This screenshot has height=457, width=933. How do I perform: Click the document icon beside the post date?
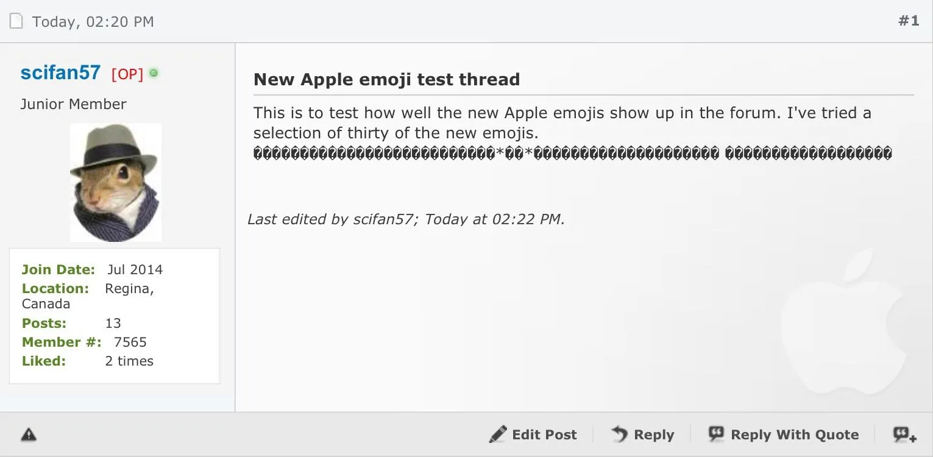tap(16, 21)
